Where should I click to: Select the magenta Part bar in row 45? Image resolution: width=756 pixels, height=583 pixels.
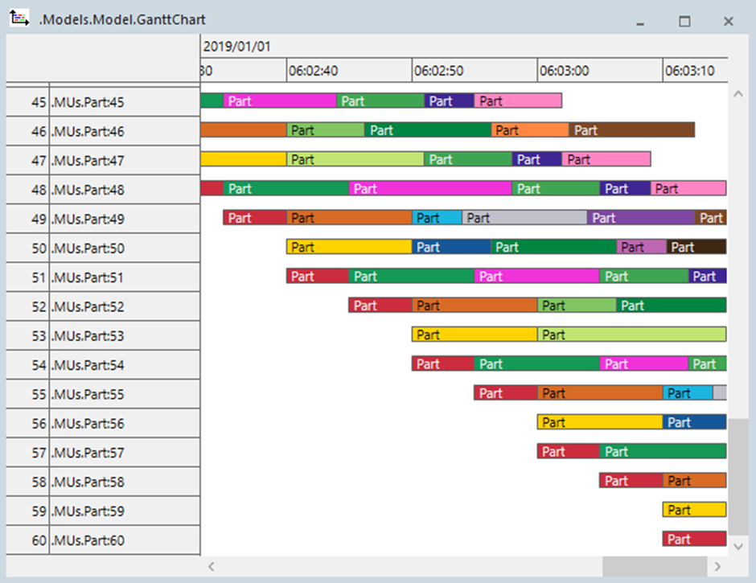coord(280,101)
